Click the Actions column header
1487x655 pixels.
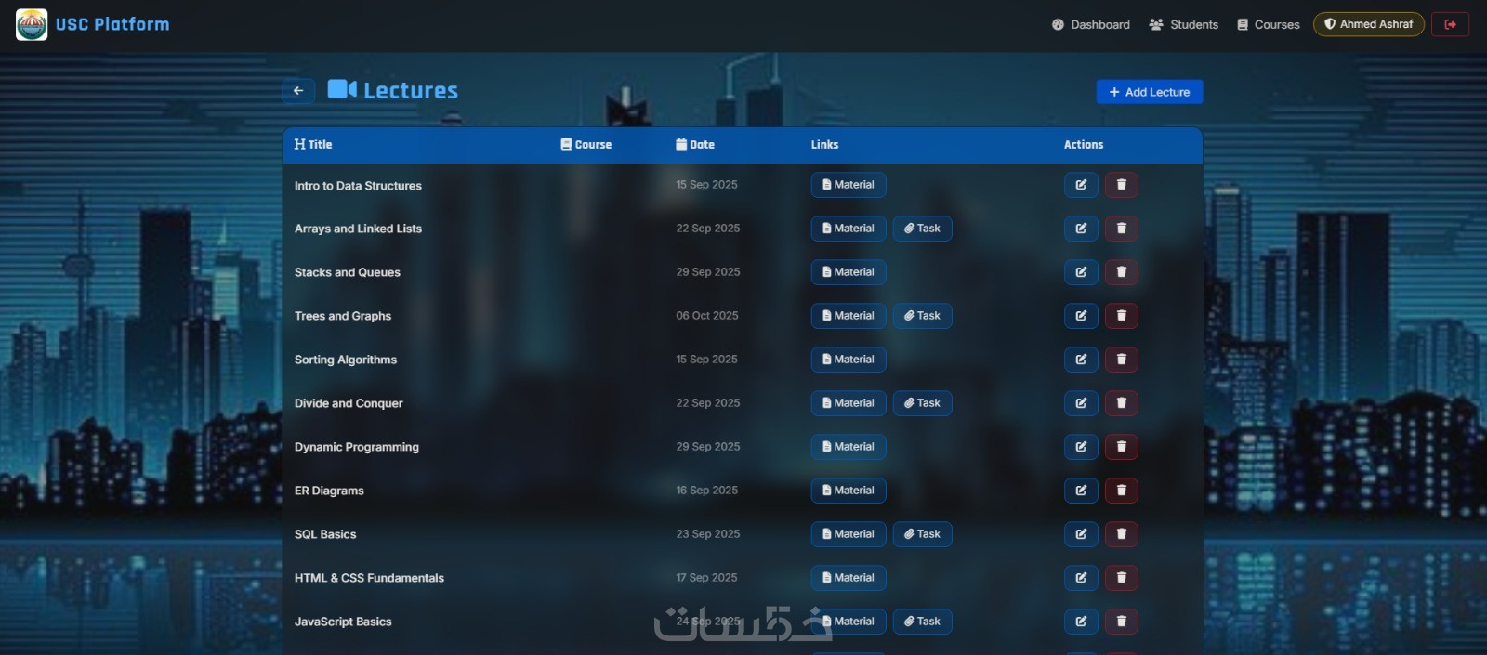coord(1084,145)
